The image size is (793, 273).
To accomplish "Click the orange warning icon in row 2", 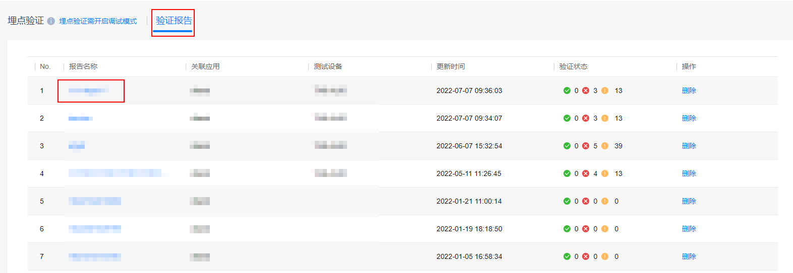I will [605, 118].
